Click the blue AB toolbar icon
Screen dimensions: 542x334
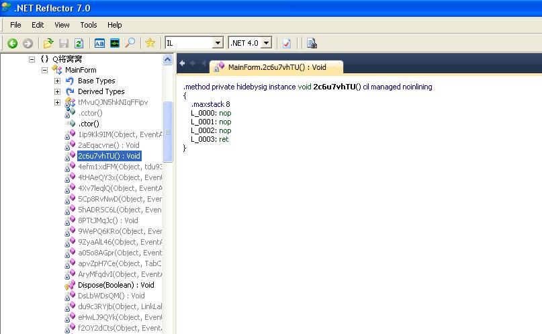[x=99, y=43]
